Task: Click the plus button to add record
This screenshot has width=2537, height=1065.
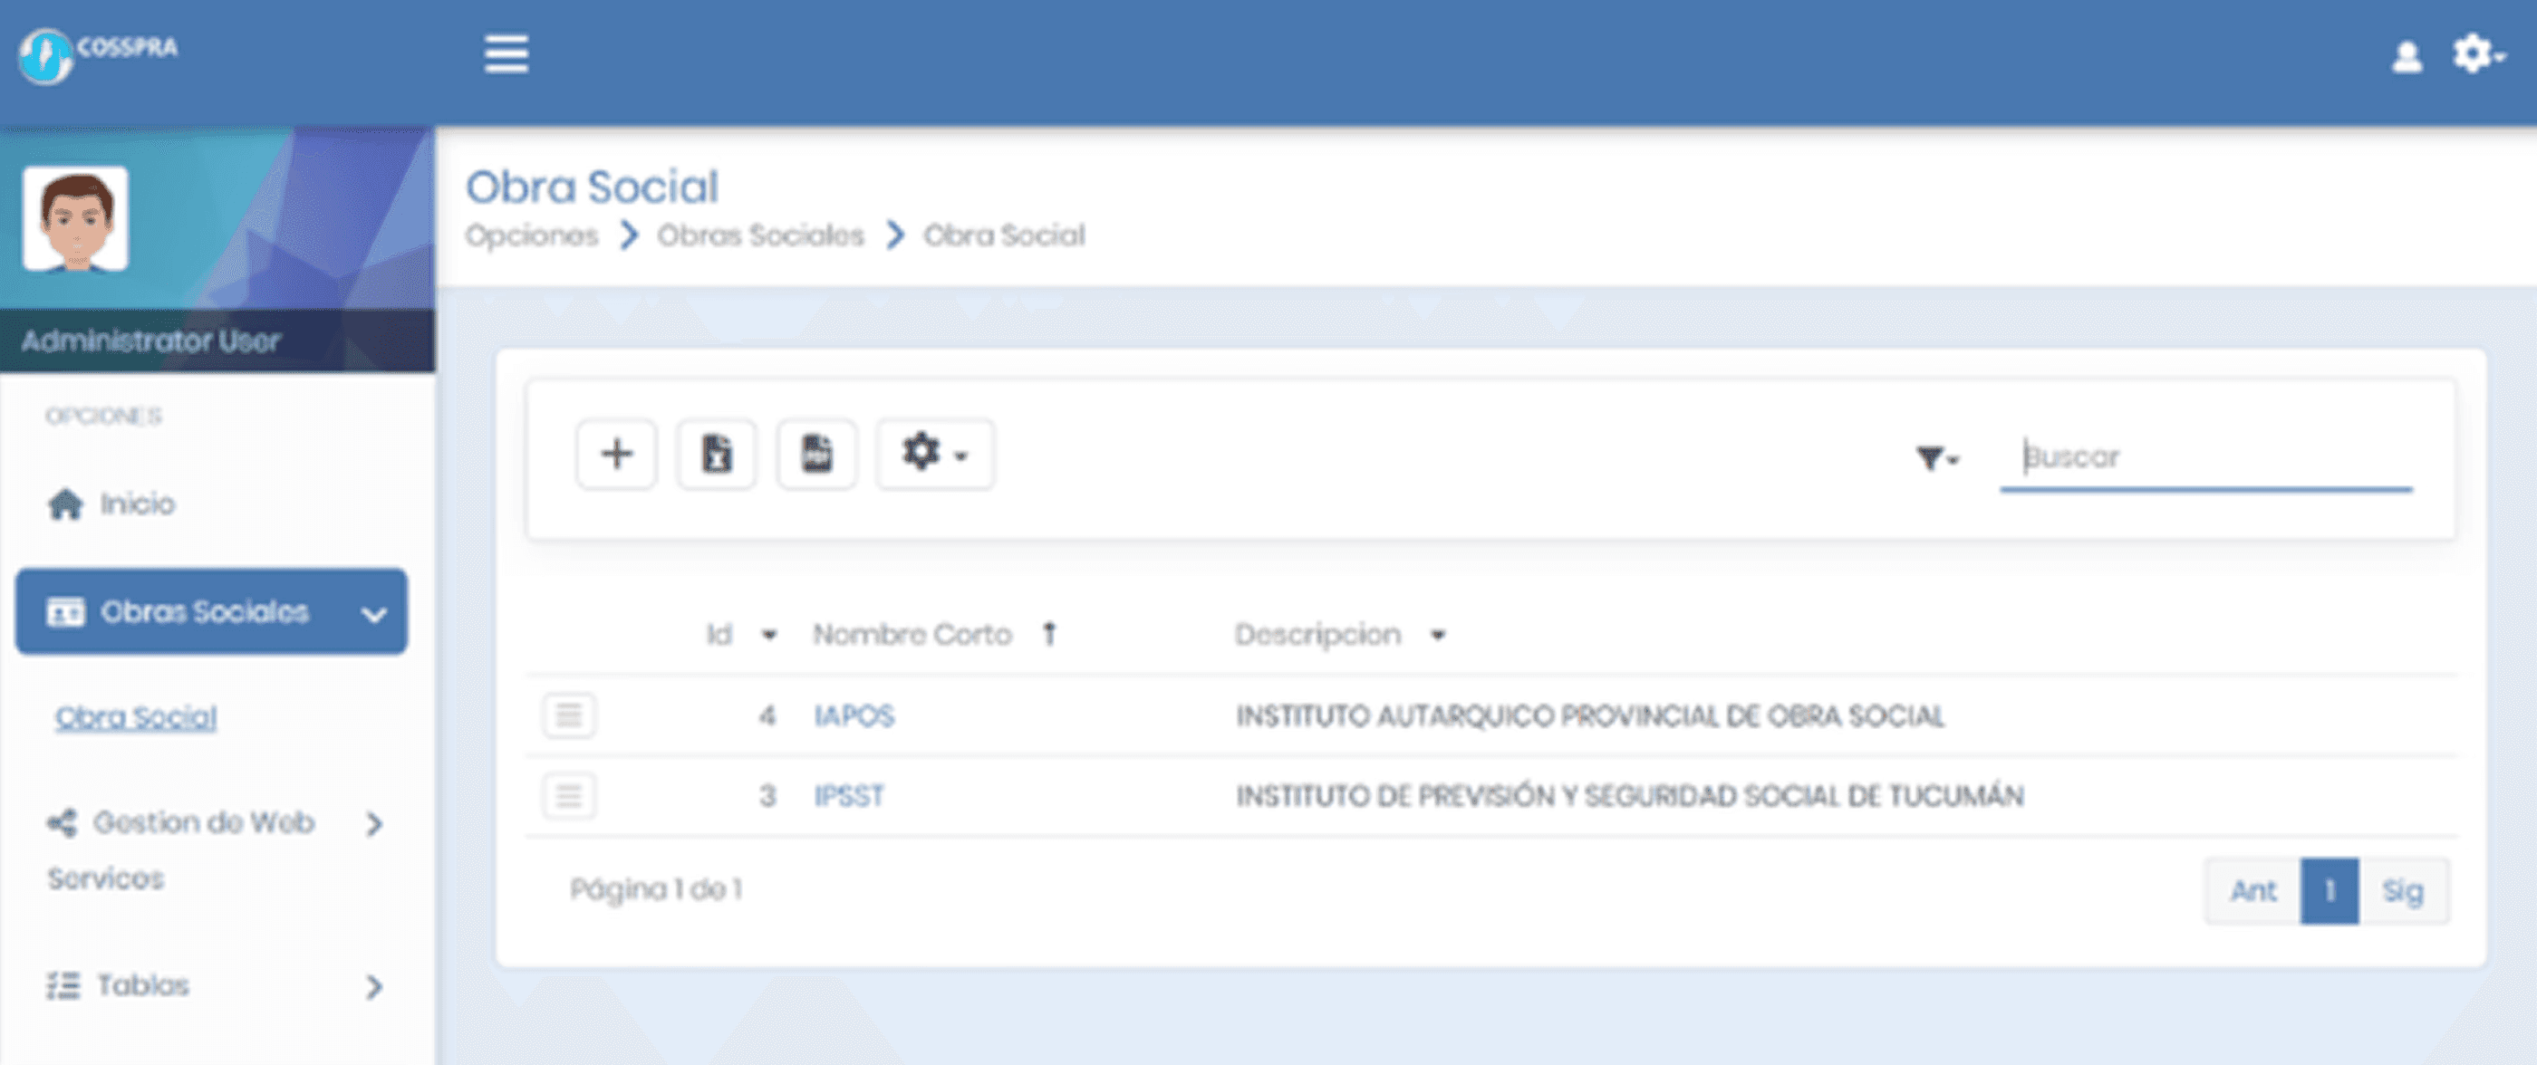Action: [616, 455]
